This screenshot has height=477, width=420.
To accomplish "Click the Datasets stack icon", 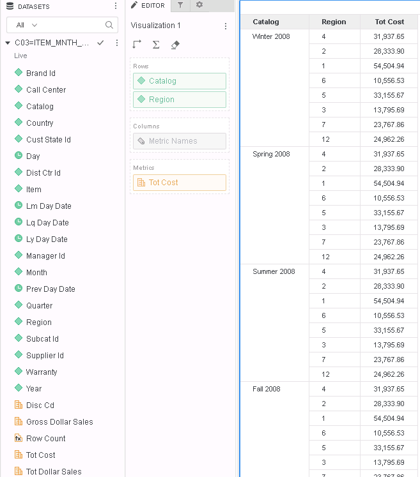I will [x=10, y=6].
